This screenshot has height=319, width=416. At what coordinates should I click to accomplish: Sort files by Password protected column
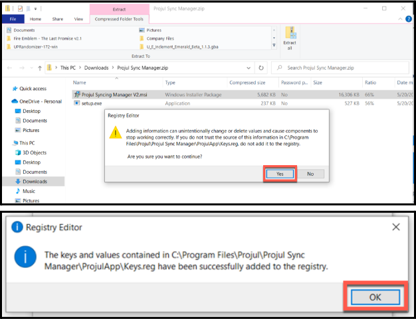point(294,82)
